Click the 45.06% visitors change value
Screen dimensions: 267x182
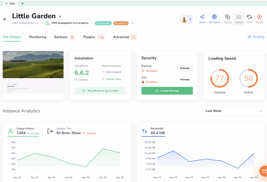coord(34,133)
